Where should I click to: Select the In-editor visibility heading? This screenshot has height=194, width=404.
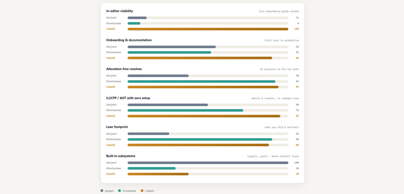[120, 11]
